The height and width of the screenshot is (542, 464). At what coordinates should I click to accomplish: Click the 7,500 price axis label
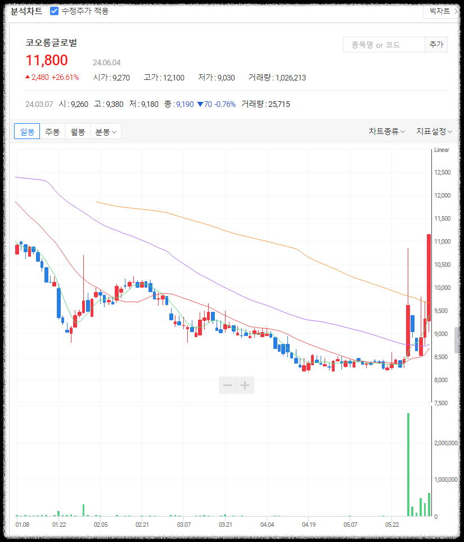441,403
